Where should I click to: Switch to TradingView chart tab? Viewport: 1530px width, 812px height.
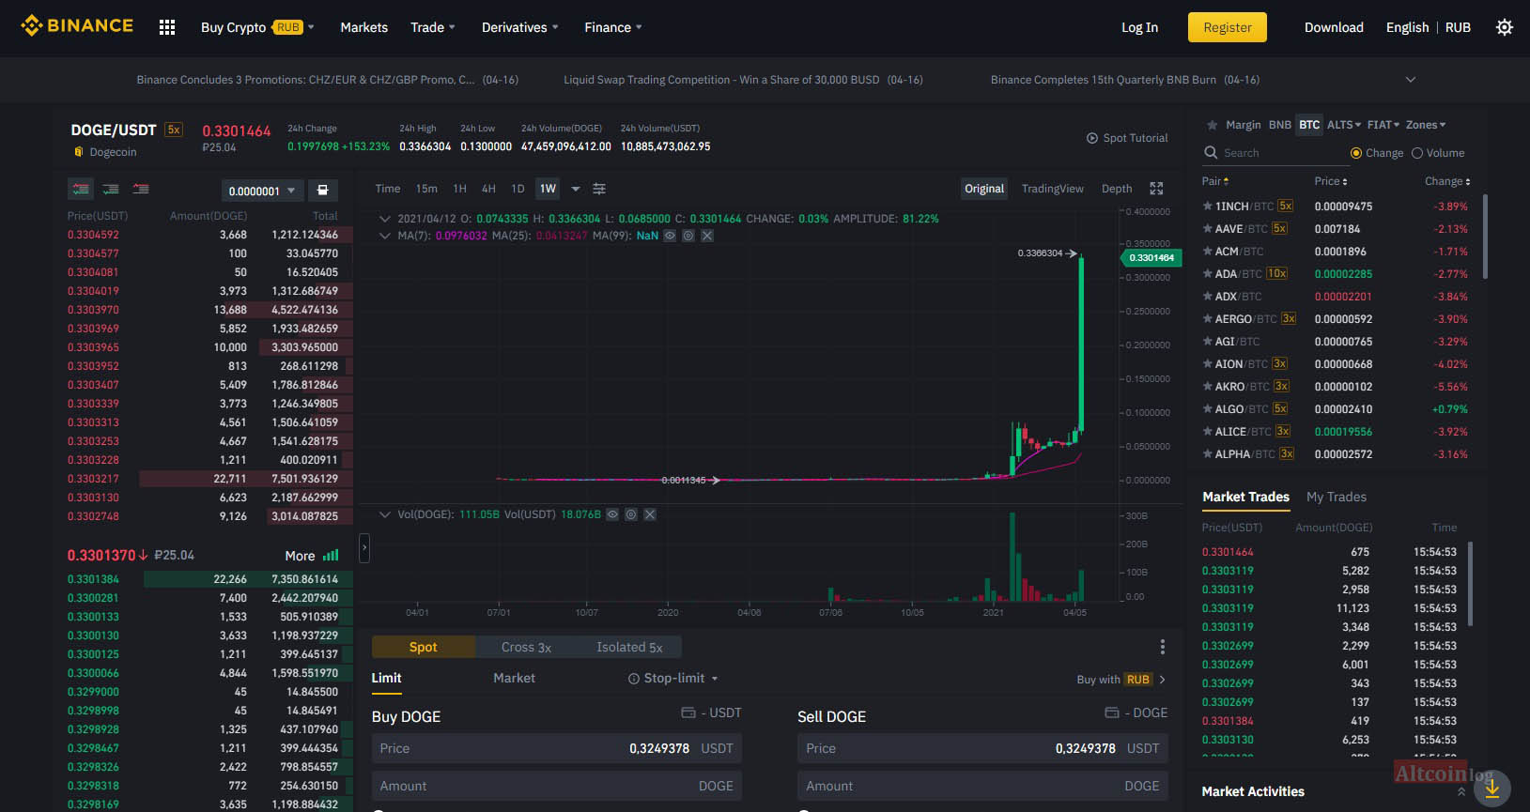coord(1052,189)
